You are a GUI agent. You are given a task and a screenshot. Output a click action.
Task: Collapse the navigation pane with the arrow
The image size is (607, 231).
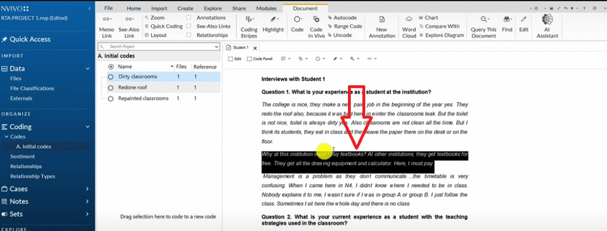(90, 8)
